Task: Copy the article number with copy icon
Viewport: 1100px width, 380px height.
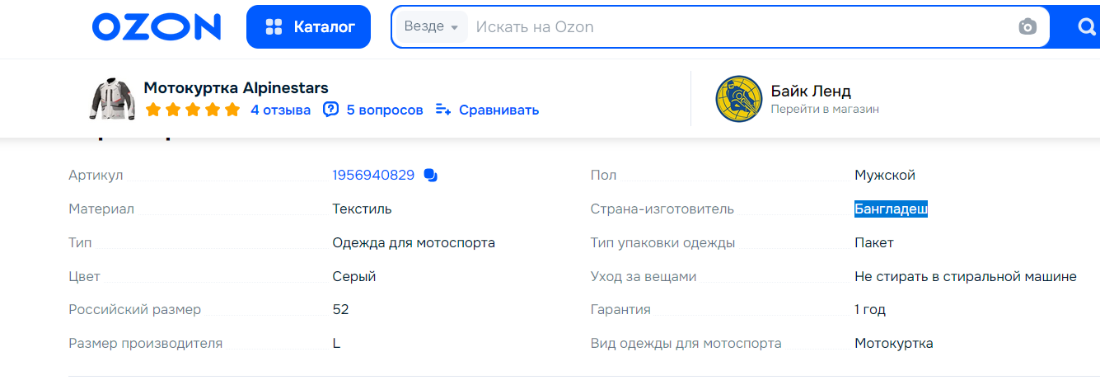Action: pyautogui.click(x=430, y=175)
